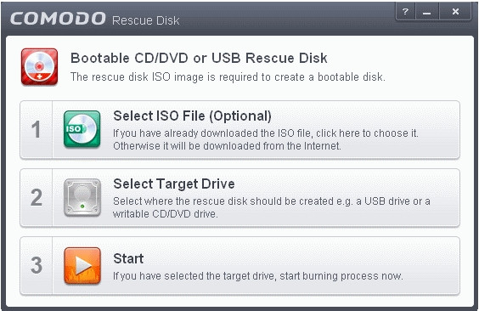Click the ISO image required subtitle text
The height and width of the screenshot is (311, 479).
pos(228,77)
